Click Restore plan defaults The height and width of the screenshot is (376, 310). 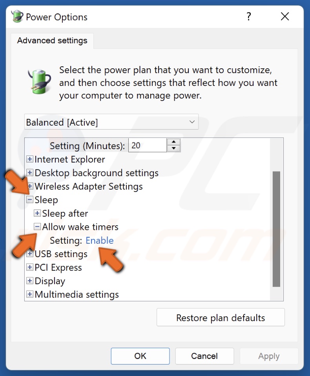(221, 317)
